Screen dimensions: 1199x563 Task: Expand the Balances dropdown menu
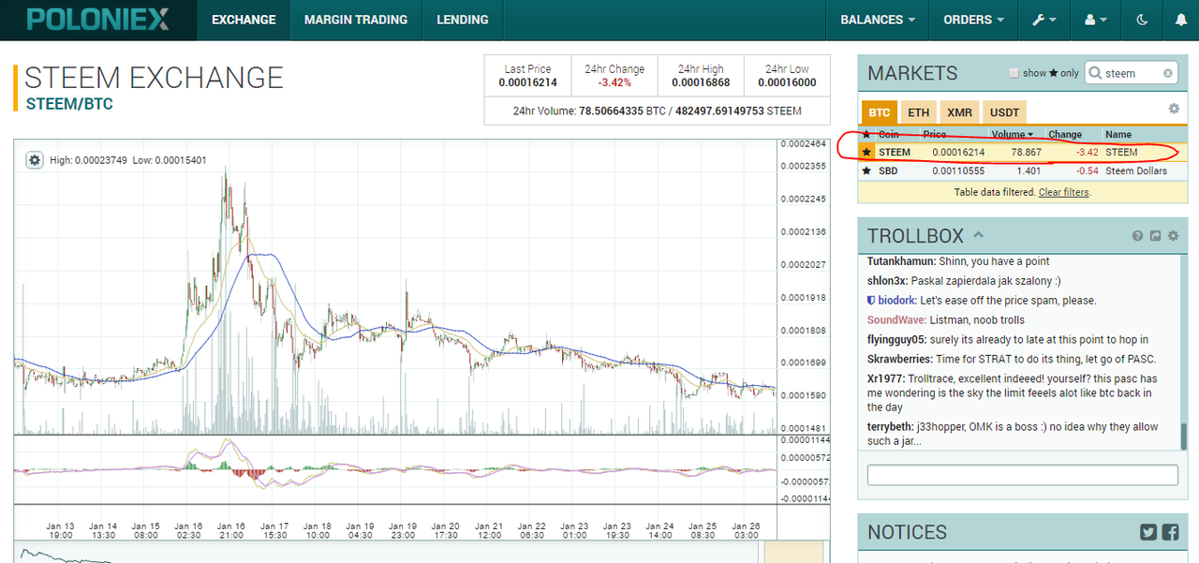coord(877,20)
